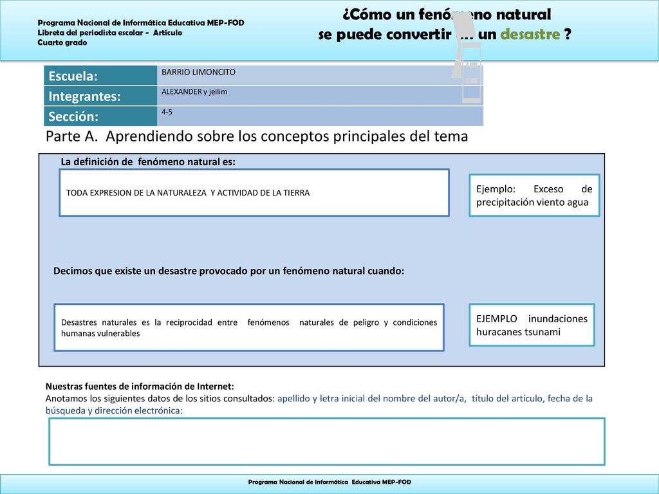Image resolution: width=659 pixels, height=494 pixels.
Task: Click the 'Desastres naturales es la reciprocidad' text box
Action: (x=249, y=327)
